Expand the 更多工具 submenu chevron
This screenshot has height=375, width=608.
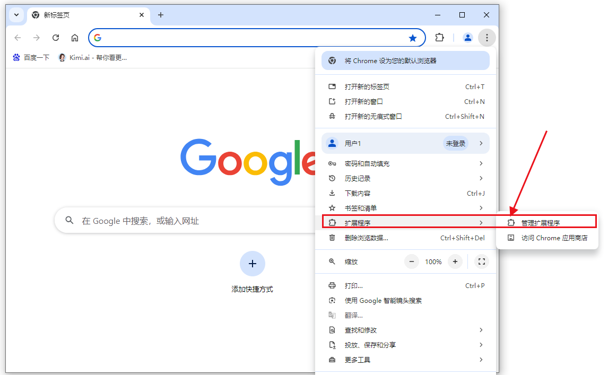point(481,360)
